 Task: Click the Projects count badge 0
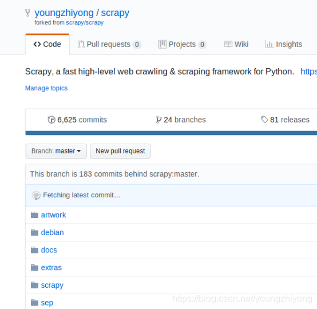click(x=202, y=45)
